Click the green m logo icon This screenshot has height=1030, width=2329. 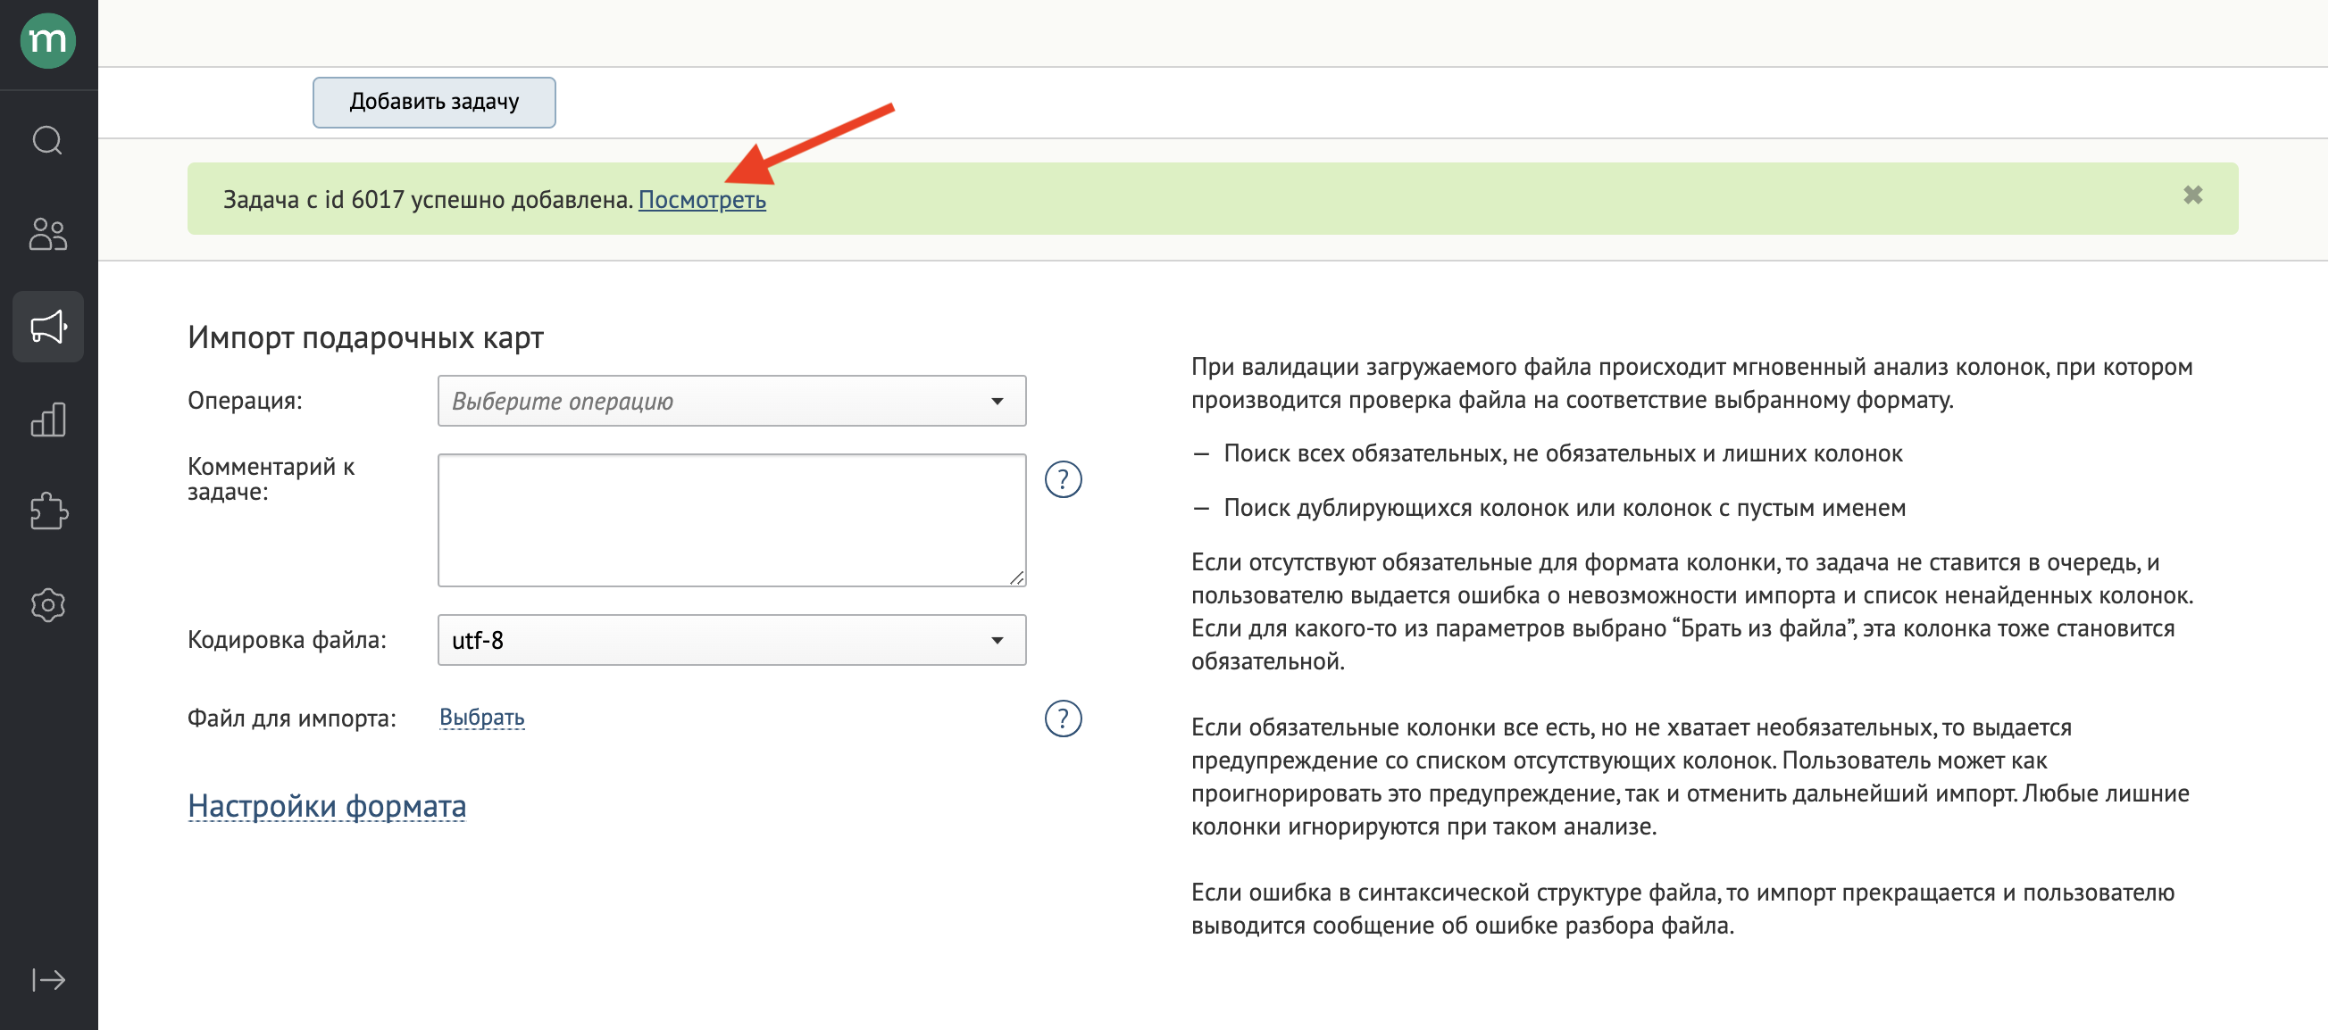coord(48,41)
